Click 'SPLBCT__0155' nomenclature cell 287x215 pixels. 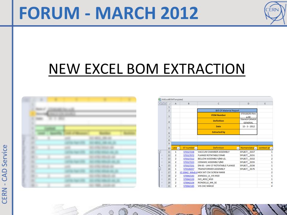coord(248,162)
